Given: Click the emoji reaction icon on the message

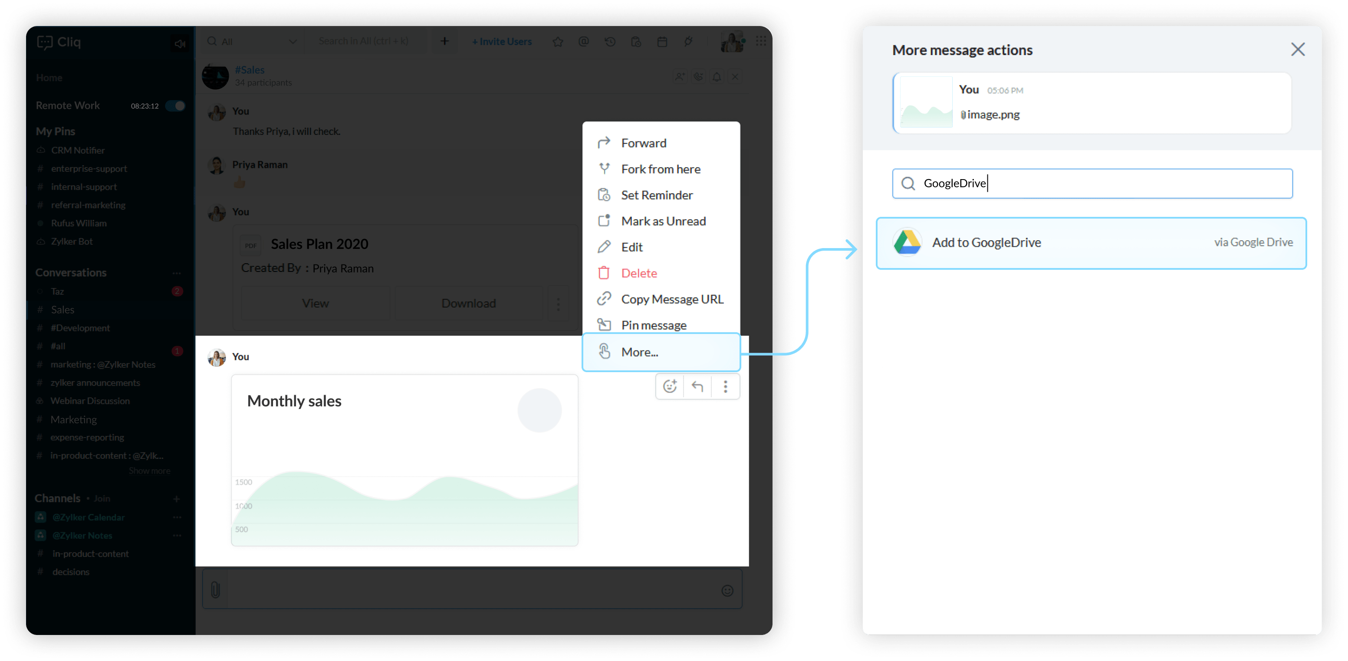Looking at the screenshot, I should (670, 386).
